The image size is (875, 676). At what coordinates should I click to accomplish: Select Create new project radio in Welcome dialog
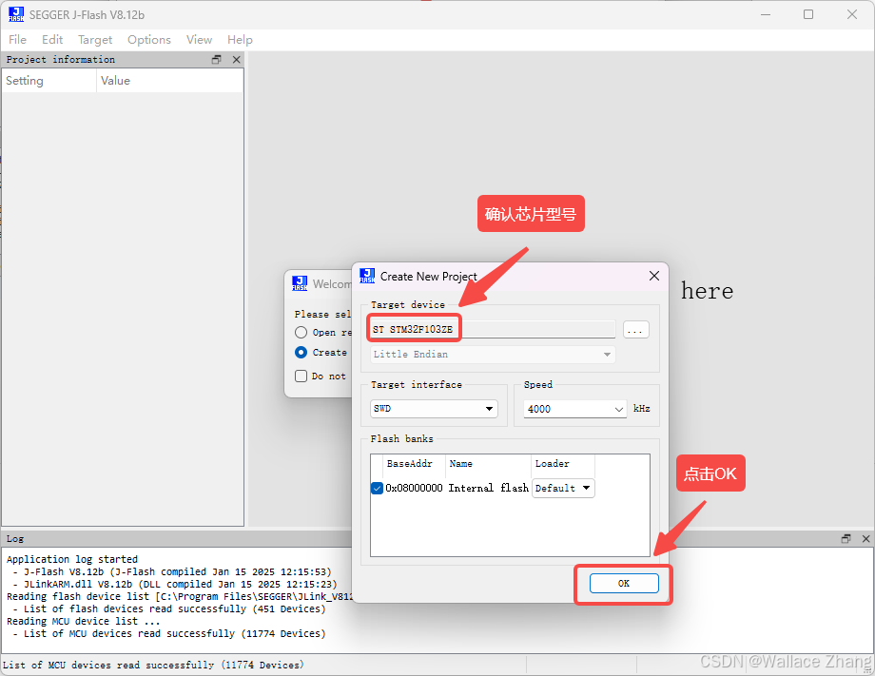click(301, 353)
